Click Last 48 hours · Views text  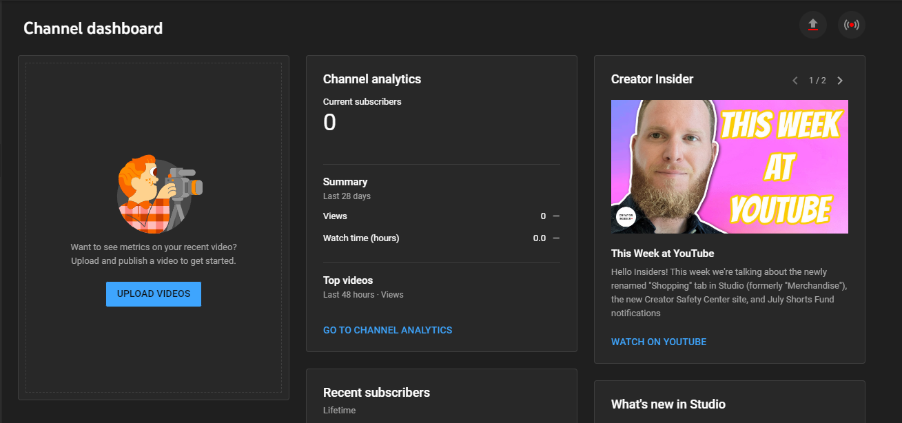click(363, 295)
